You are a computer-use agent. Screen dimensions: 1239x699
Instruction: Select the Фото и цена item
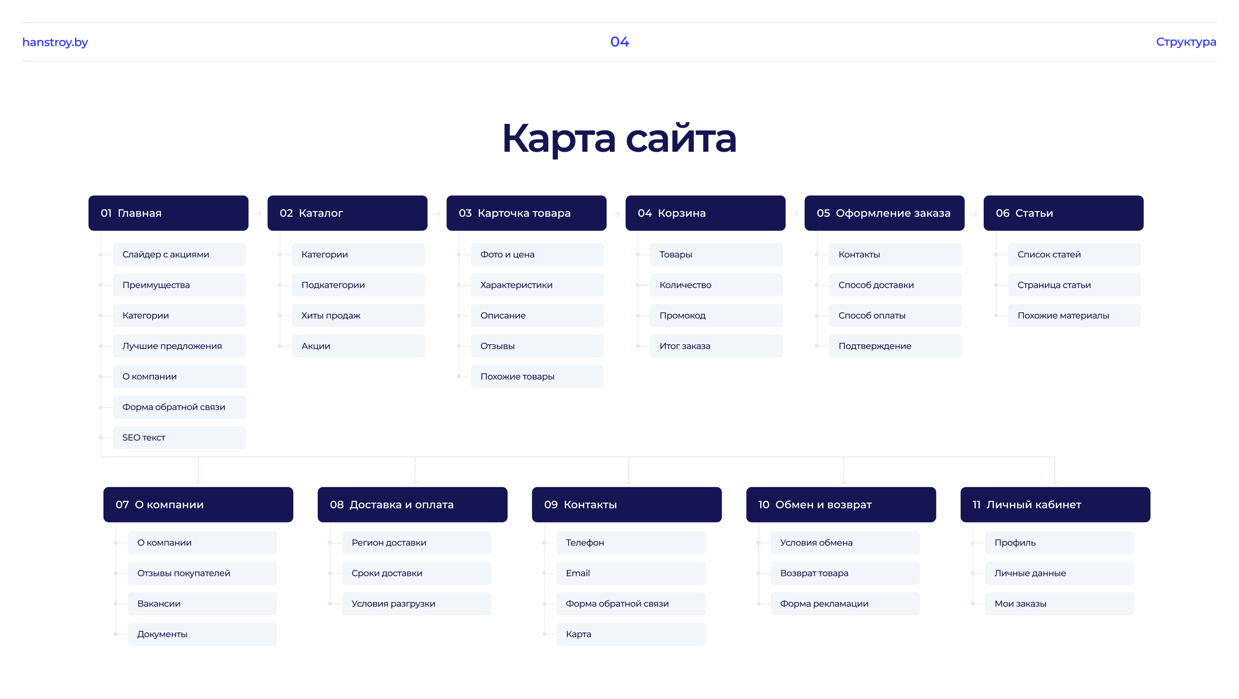[x=537, y=254]
